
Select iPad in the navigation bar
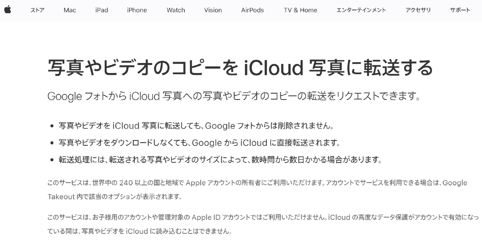[102, 10]
